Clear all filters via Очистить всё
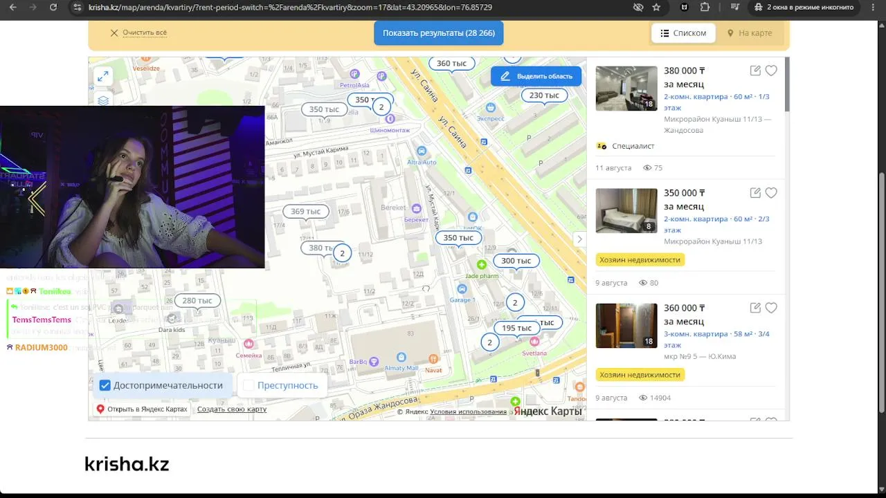The height and width of the screenshot is (498, 886). tap(138, 33)
